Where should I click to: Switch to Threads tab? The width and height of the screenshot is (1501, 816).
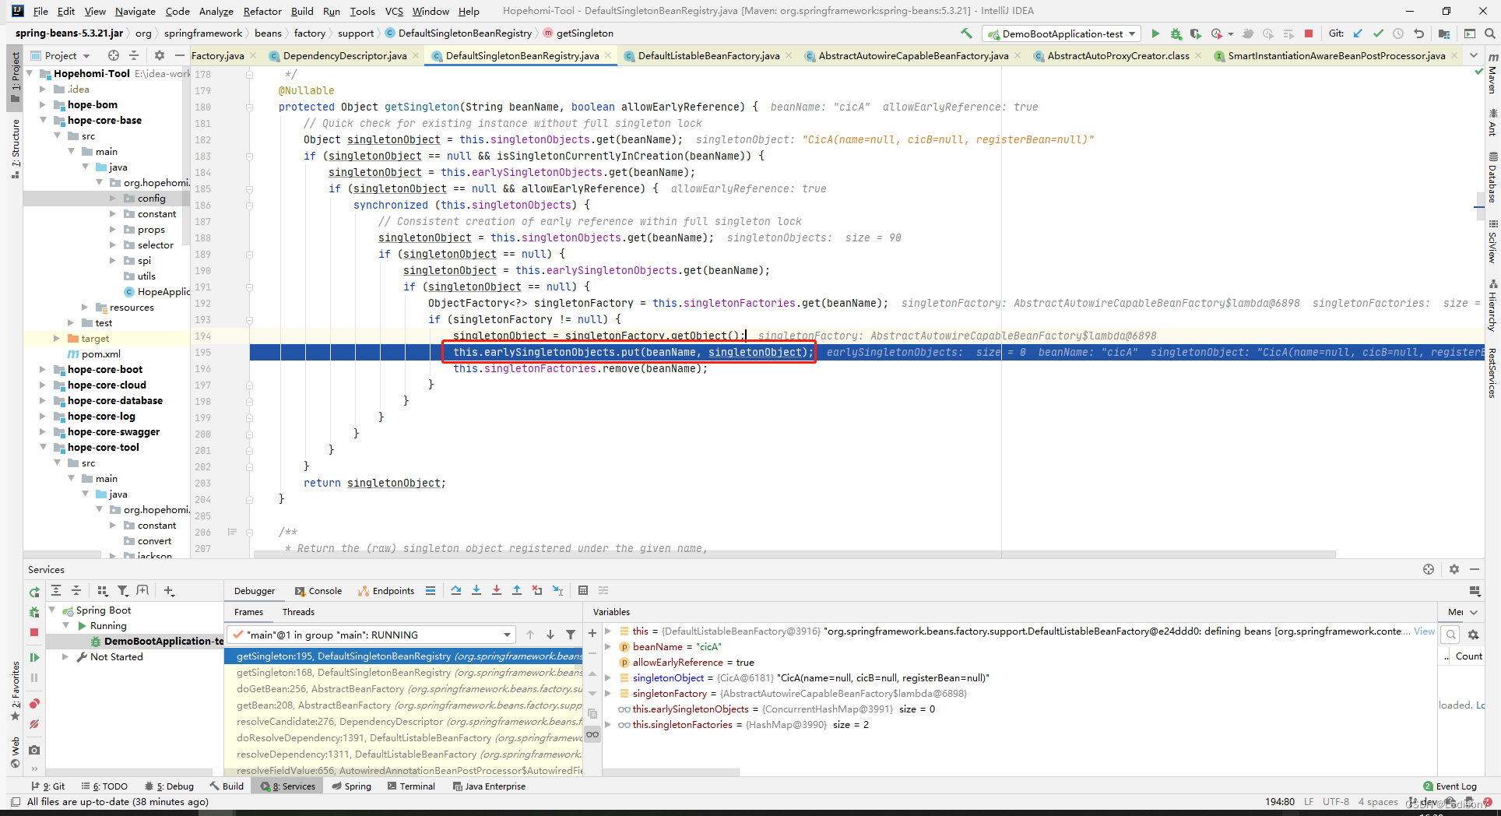point(298,612)
